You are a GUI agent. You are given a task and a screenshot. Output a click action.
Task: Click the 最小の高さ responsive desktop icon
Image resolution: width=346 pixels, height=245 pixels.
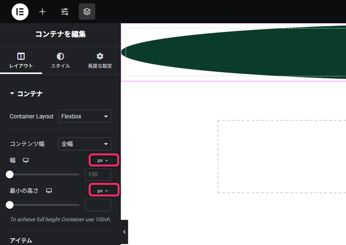(x=49, y=191)
